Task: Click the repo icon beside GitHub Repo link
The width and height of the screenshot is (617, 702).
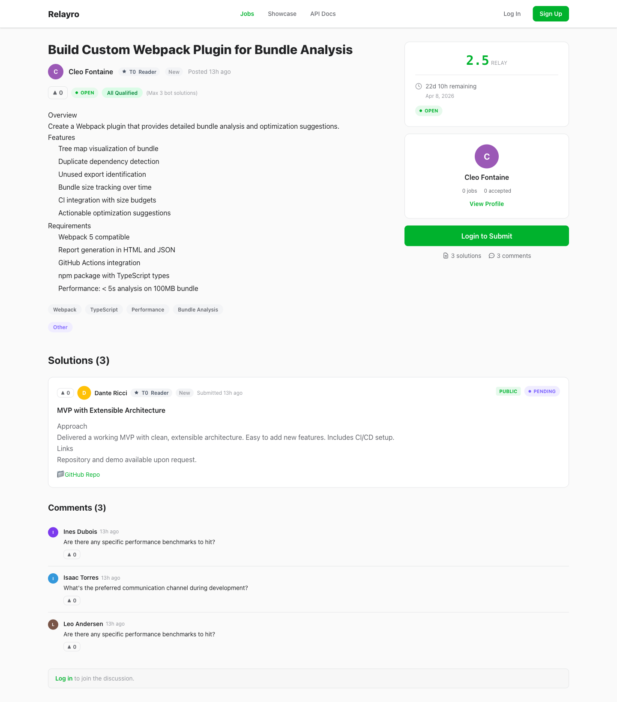Action: tap(60, 474)
